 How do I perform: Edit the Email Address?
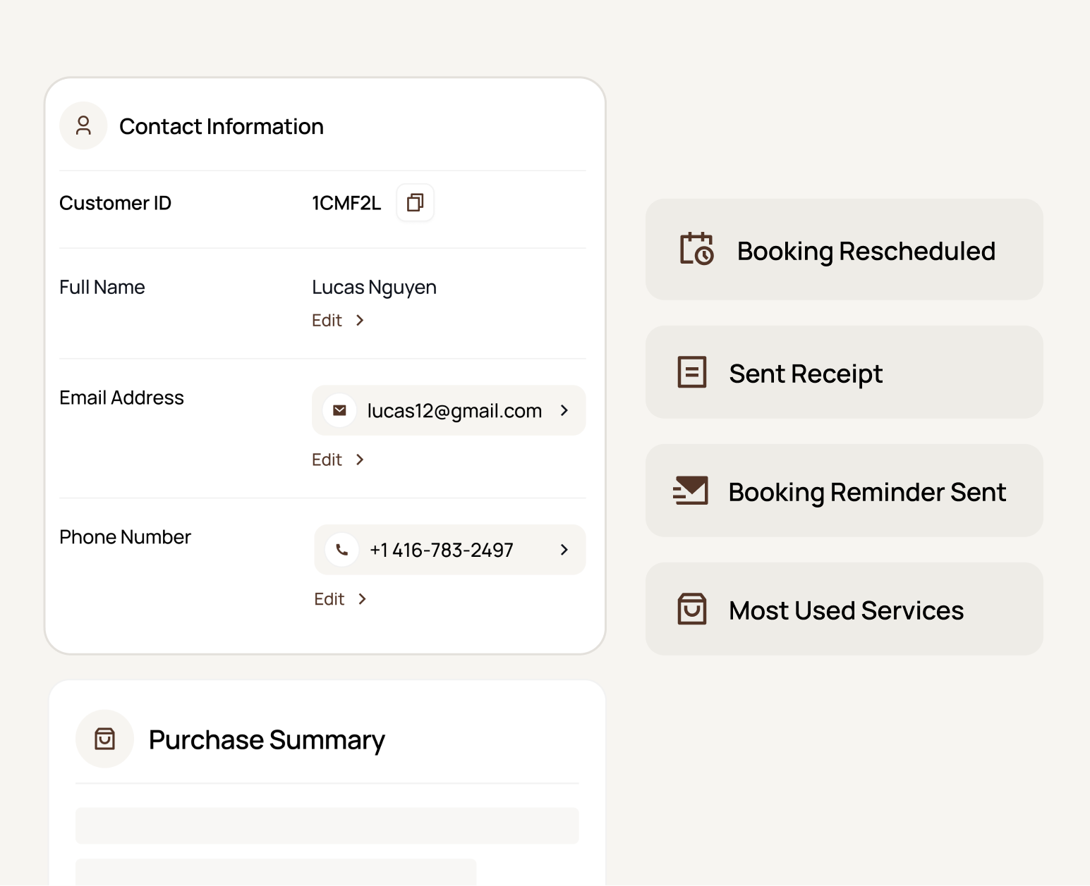(x=327, y=460)
